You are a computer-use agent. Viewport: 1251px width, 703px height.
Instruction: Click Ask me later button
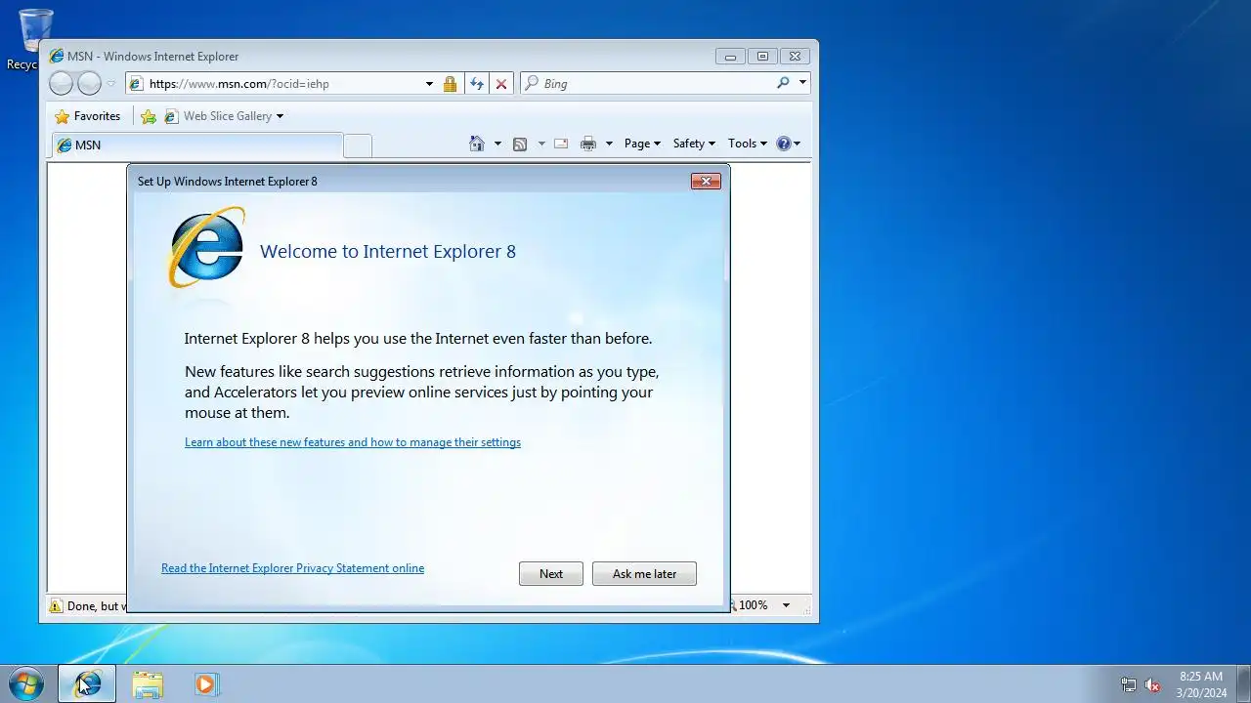point(644,574)
